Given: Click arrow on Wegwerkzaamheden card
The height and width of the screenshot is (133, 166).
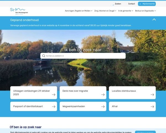Looking at the screenshot, I should [103, 107].
